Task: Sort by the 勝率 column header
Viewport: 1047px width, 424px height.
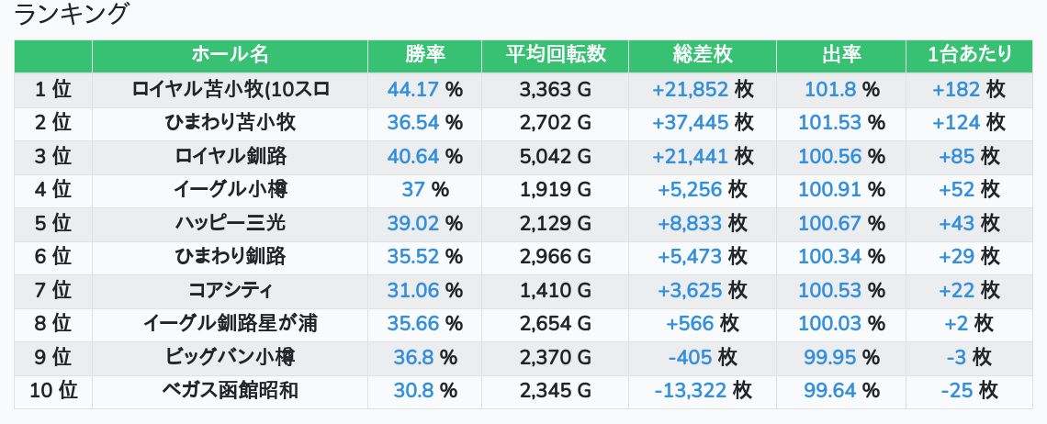Action: pyautogui.click(x=424, y=55)
